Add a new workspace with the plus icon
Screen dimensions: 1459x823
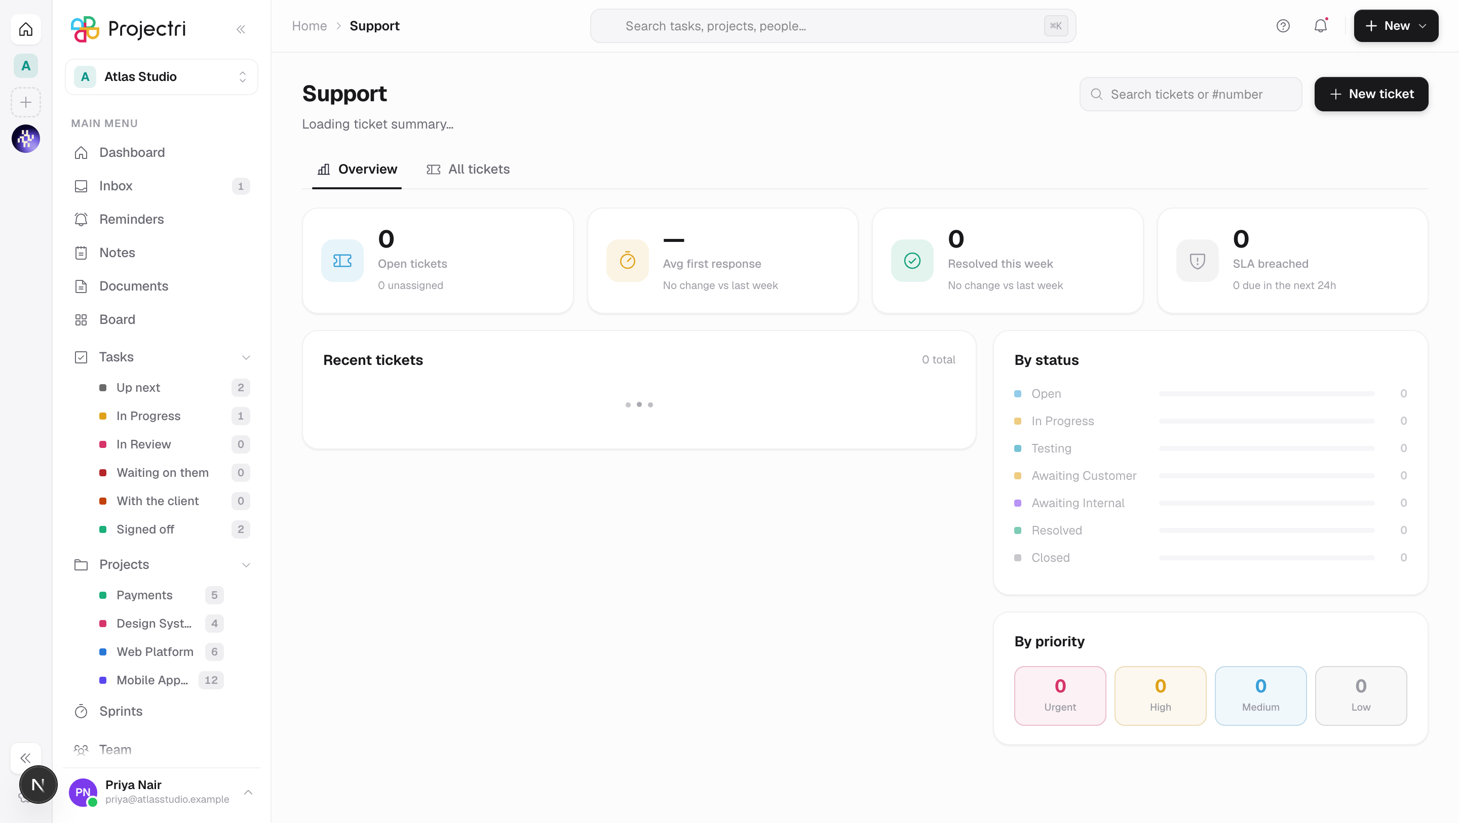[x=25, y=102]
